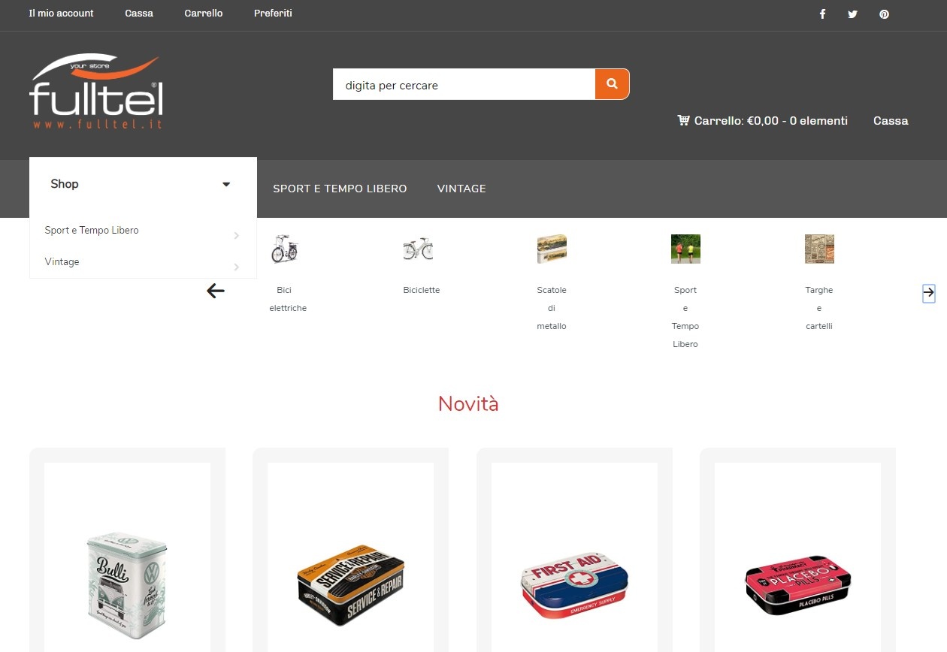This screenshot has width=947, height=652.
Task: Open the Biciclette category icon
Action: pos(418,249)
